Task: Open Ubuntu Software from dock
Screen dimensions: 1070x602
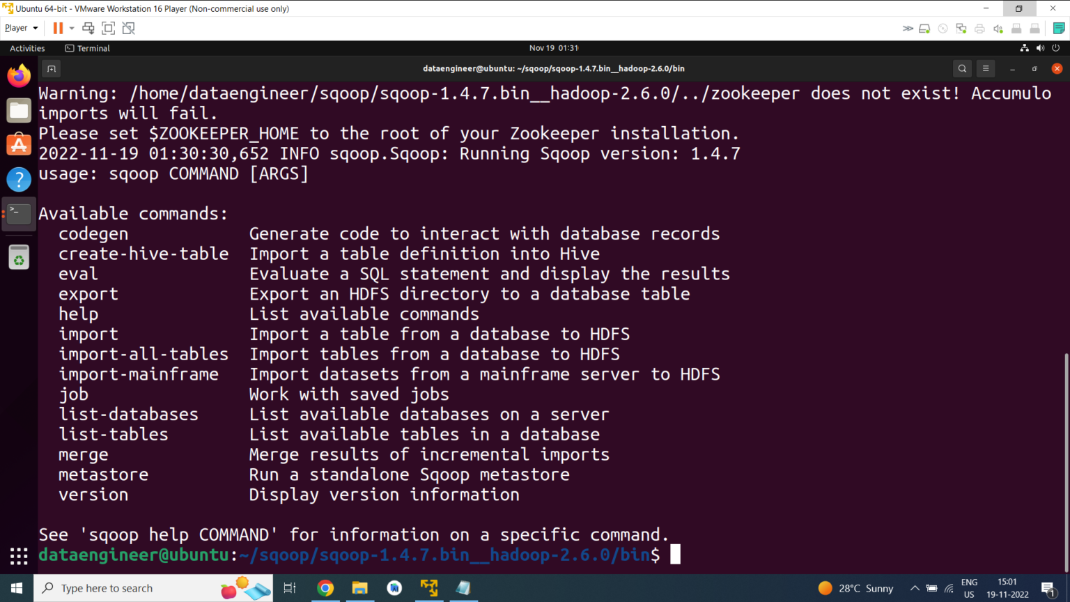Action: click(x=19, y=145)
